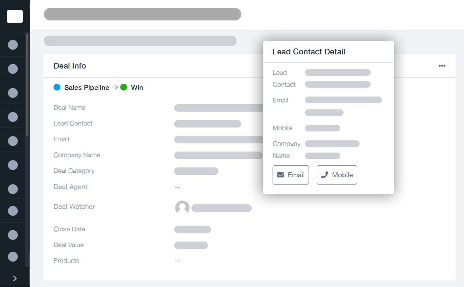
Task: Click the topmost round sidebar navigation icon
Action: pos(13,45)
